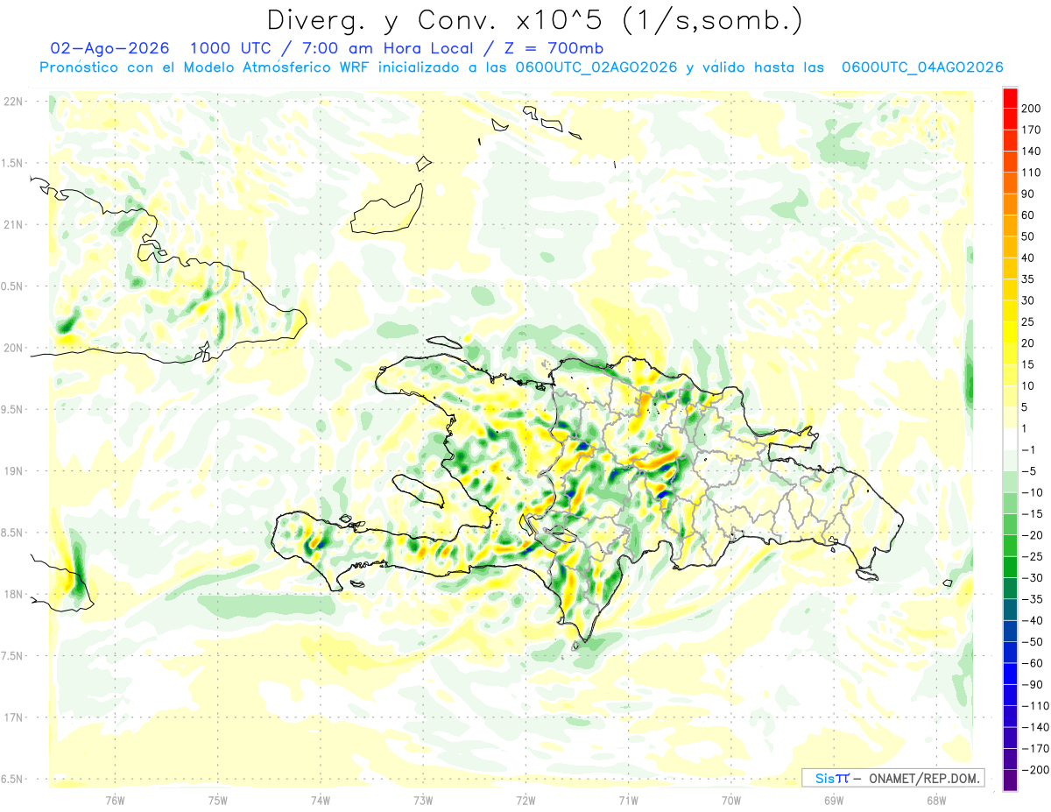Click the '70W' longitude label
Screen dimensions: 1051x812
731,801
